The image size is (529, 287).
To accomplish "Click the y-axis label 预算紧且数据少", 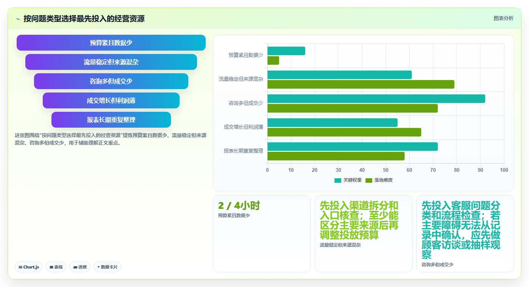I will pos(246,55).
